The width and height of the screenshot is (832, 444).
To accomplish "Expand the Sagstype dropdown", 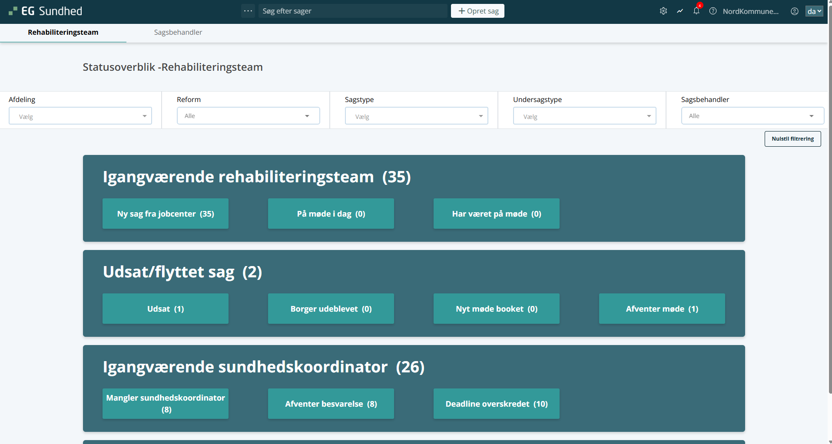I will (416, 116).
